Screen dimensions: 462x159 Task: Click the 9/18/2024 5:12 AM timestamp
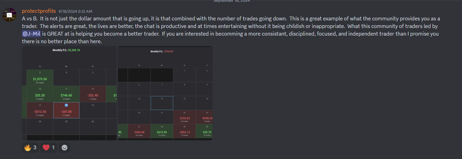coord(76,11)
